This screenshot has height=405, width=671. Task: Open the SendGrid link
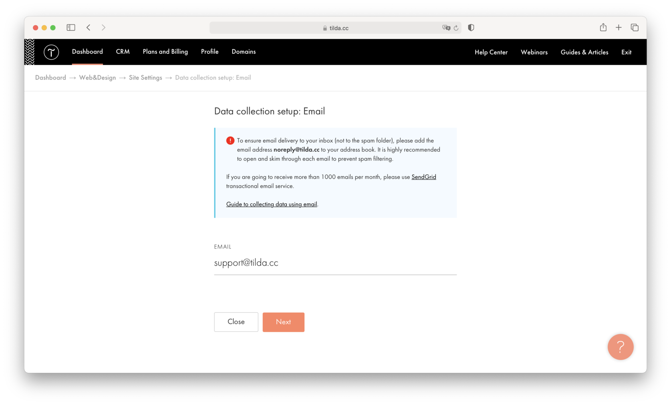tap(423, 177)
